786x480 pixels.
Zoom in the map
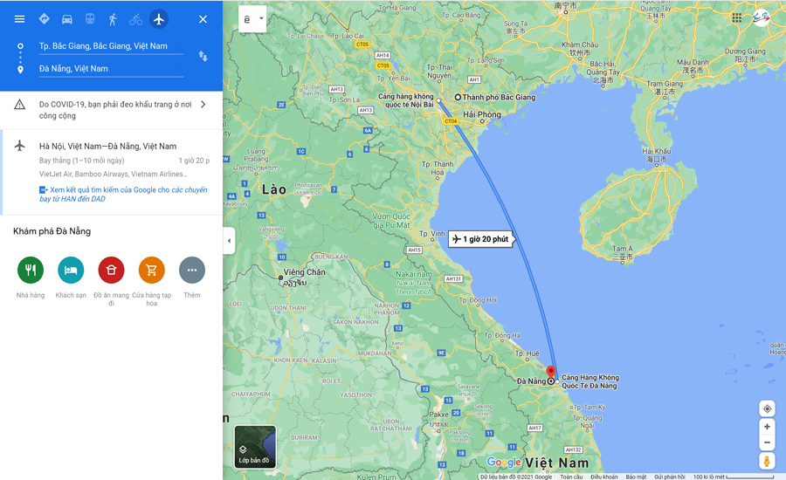tap(767, 427)
